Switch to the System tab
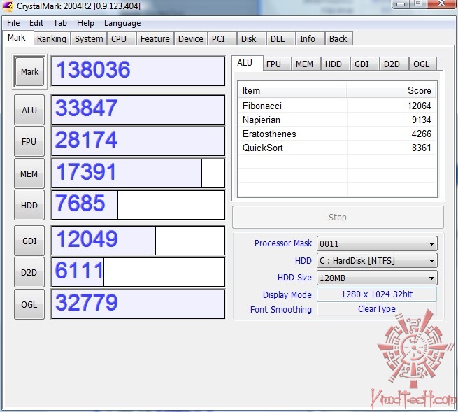The height and width of the screenshot is (412, 458). pyautogui.click(x=89, y=38)
